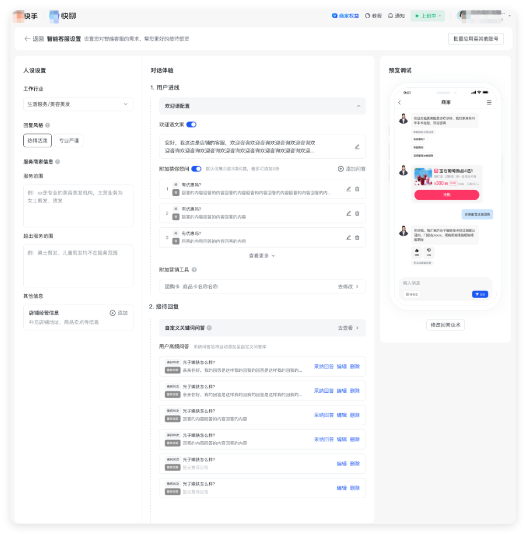The width and height of the screenshot is (526, 534).
Task: Click the thumbs-down icon in the chat preview
Action: pyautogui.click(x=429, y=250)
